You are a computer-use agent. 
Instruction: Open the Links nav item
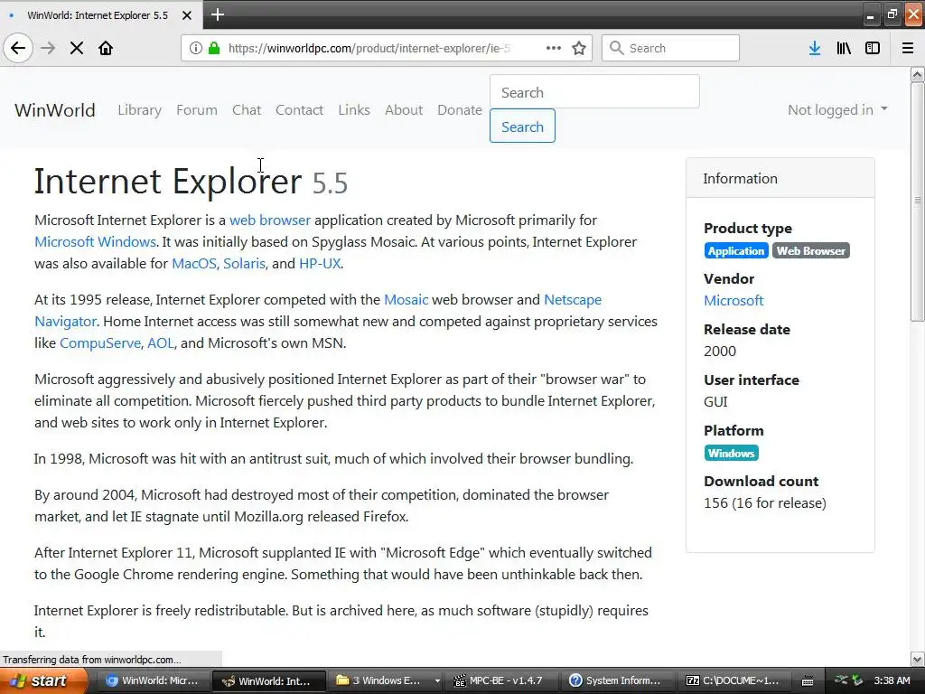[x=354, y=109]
